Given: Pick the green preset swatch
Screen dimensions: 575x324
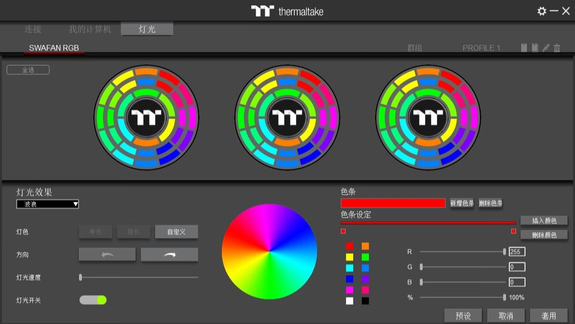Looking at the screenshot, I should tap(365, 257).
